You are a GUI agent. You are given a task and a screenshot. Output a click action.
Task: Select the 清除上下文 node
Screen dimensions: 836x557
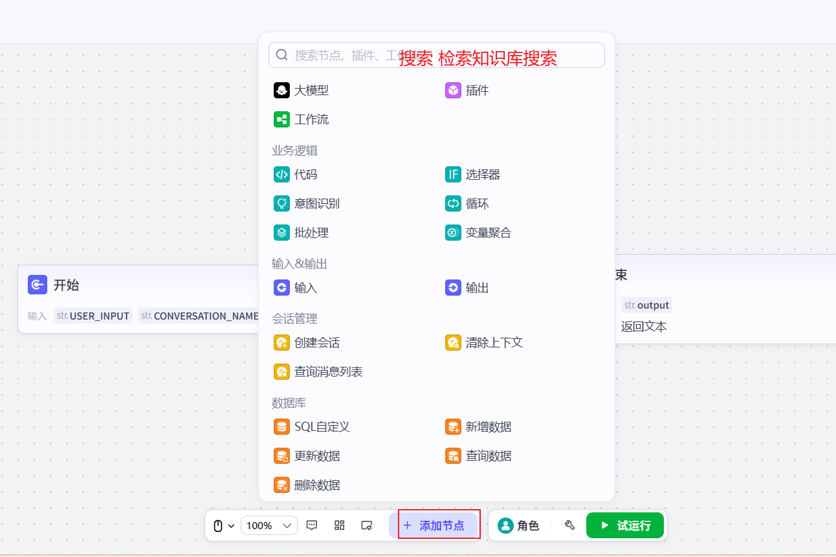click(x=484, y=343)
